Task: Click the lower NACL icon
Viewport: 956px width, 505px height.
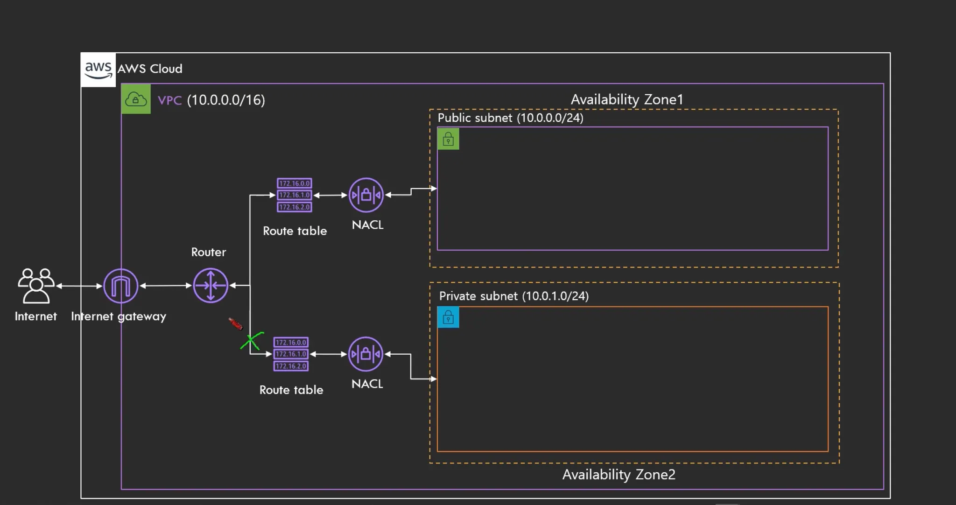Action: [x=366, y=354]
